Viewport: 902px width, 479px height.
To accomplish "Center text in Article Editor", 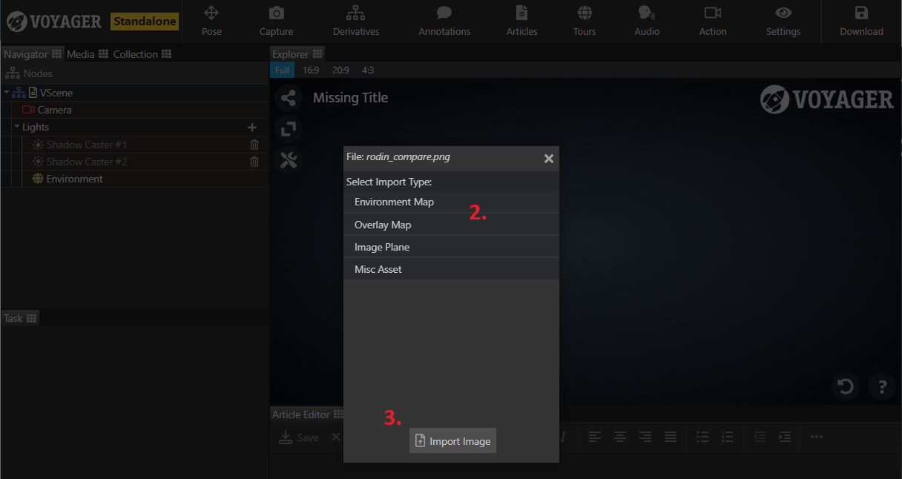I will pyautogui.click(x=620, y=437).
